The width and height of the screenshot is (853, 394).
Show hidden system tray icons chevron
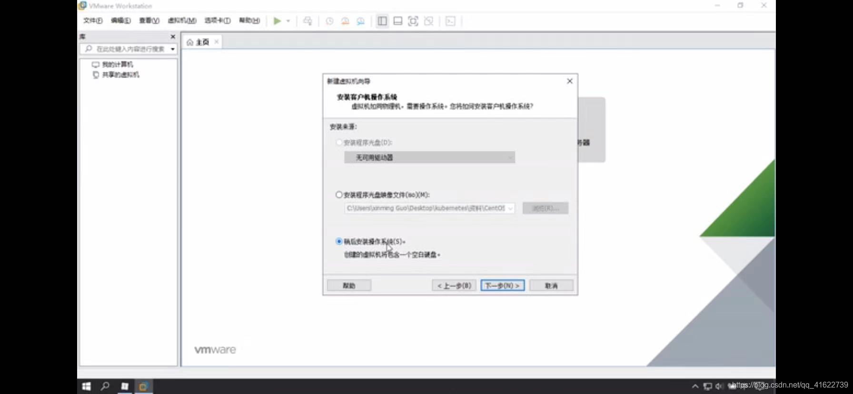(695, 386)
